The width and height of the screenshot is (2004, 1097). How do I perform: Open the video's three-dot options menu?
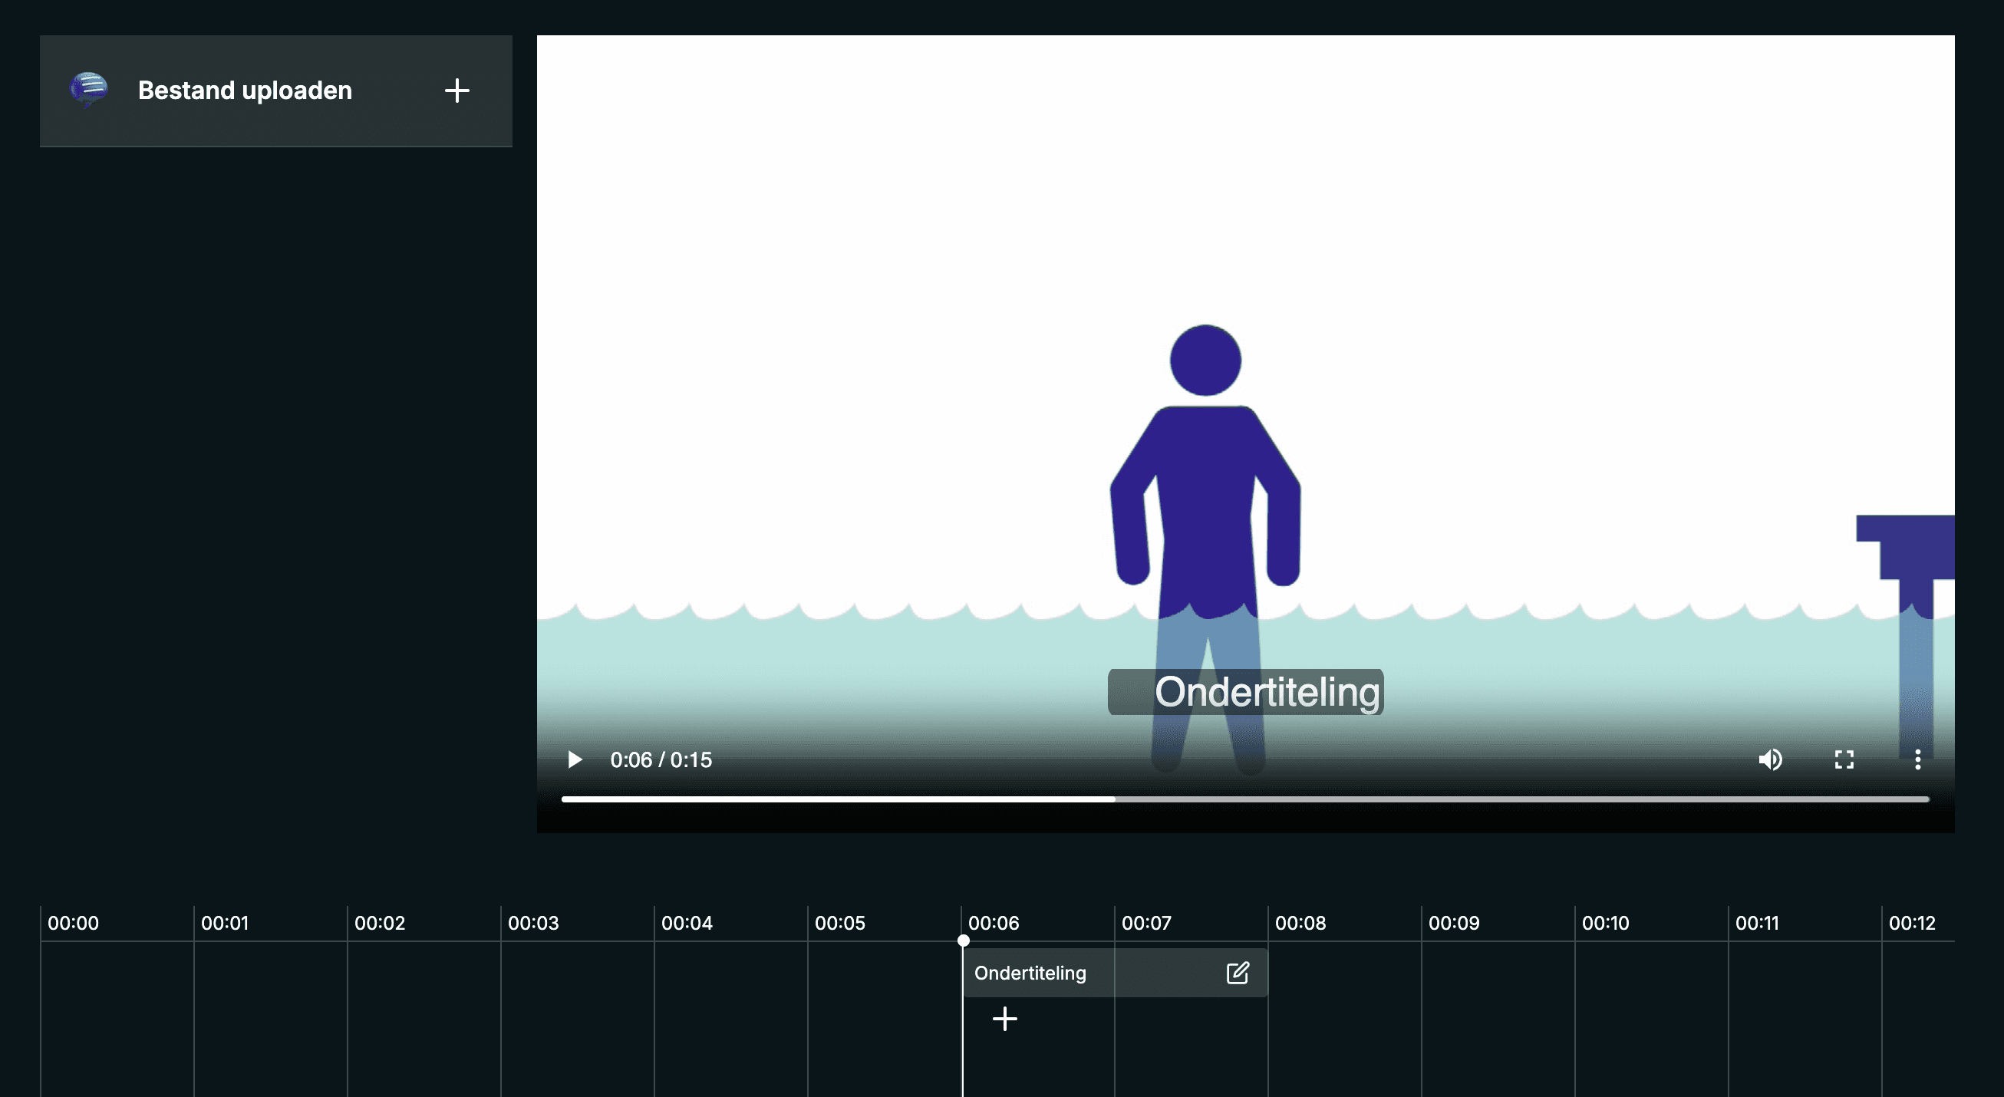click(x=1917, y=759)
